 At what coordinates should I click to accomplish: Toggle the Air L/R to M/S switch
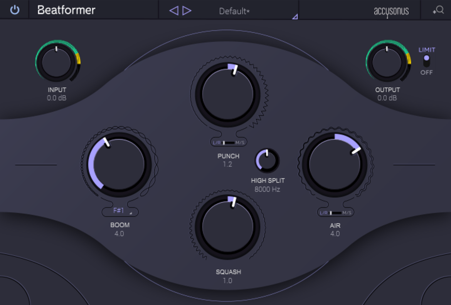pos(335,213)
